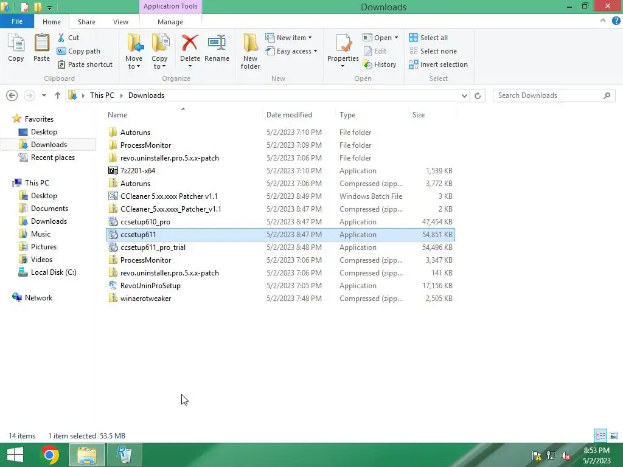Select the ccsetup611_pro_trial file

click(280, 247)
